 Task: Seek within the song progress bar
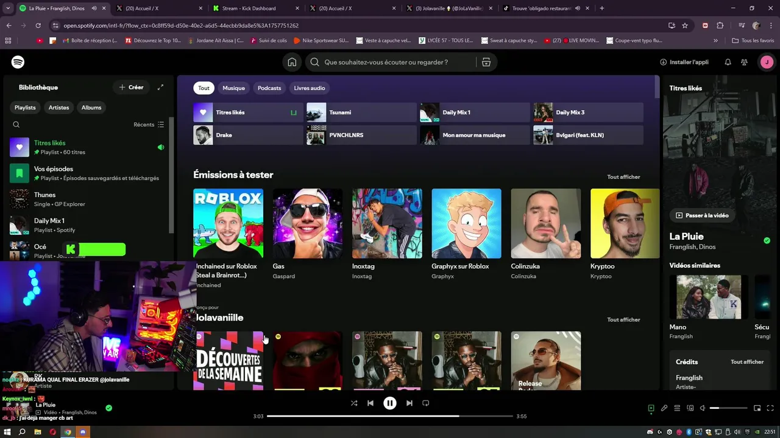[x=390, y=416]
